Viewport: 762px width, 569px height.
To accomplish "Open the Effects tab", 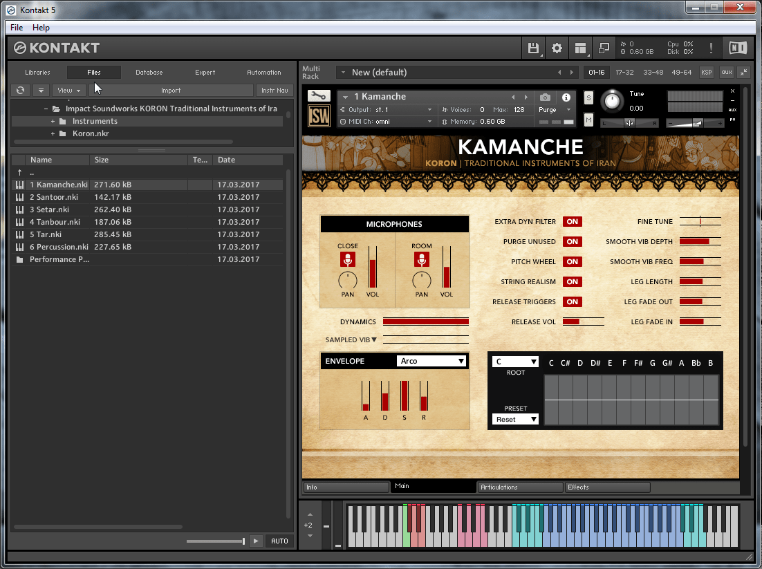I will [608, 487].
